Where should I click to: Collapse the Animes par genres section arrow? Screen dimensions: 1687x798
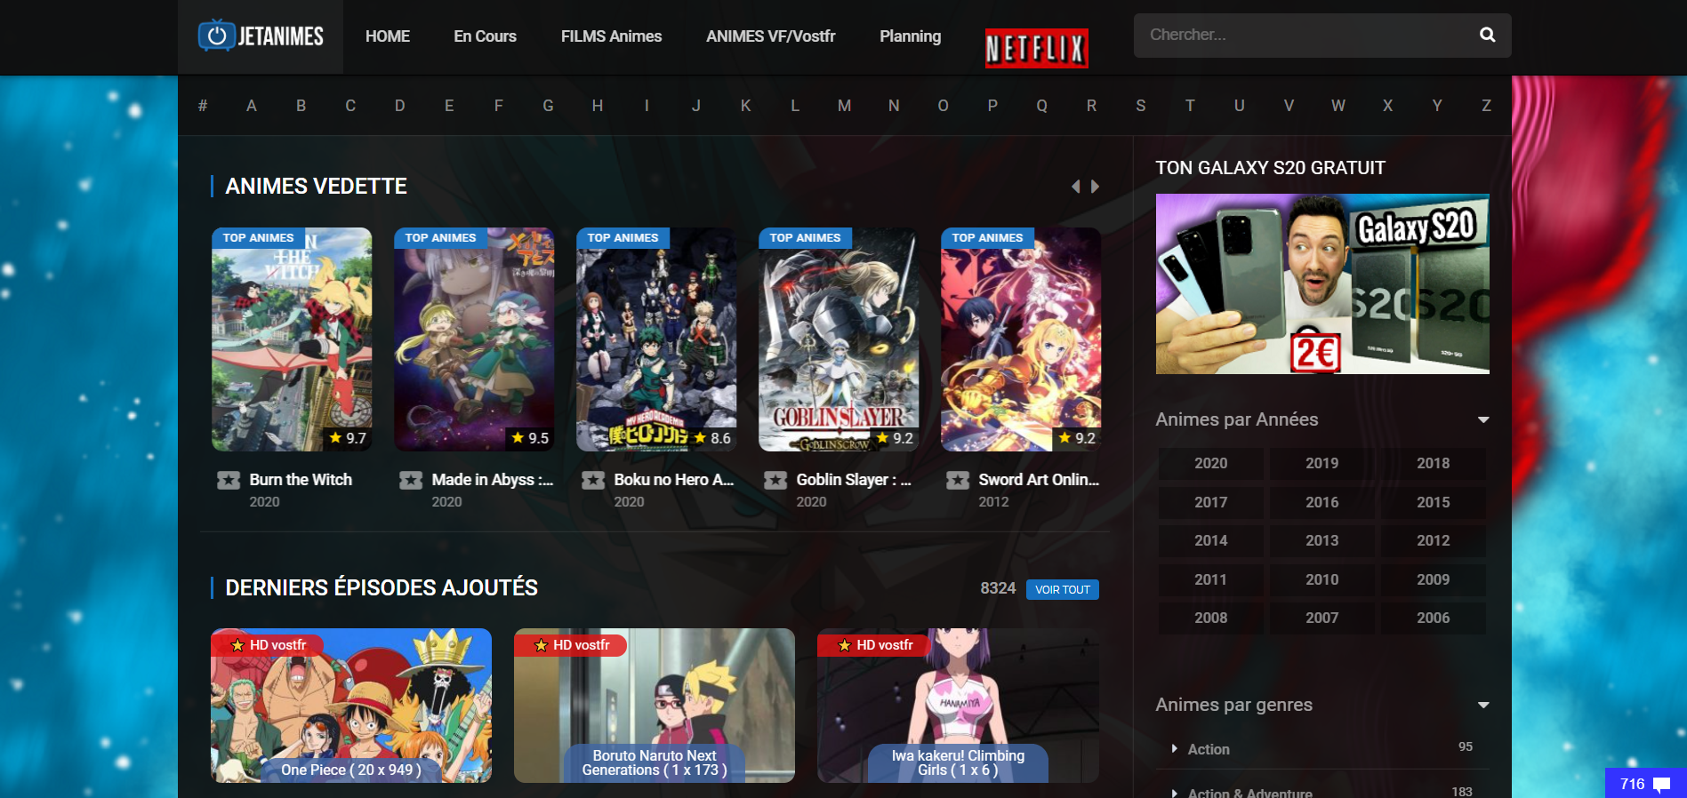[x=1483, y=705]
